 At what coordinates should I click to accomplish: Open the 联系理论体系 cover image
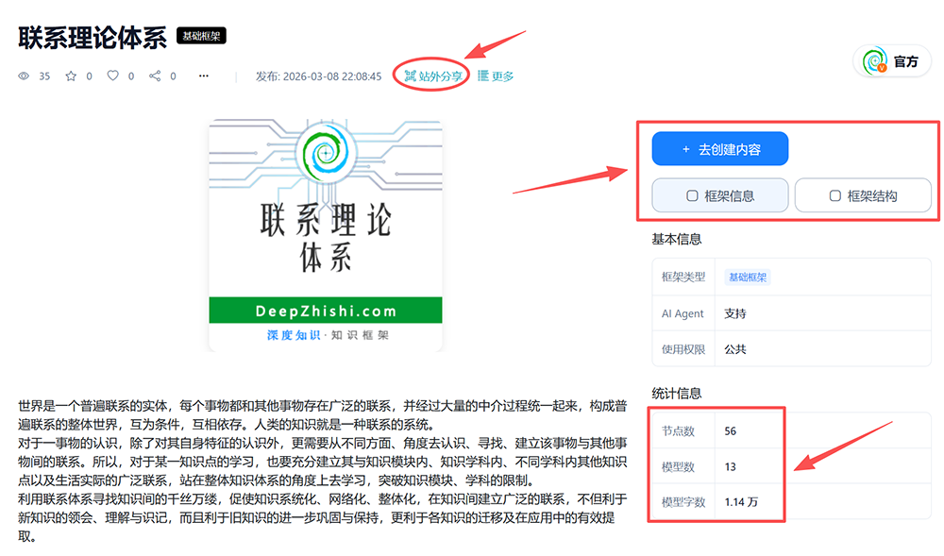coord(326,235)
